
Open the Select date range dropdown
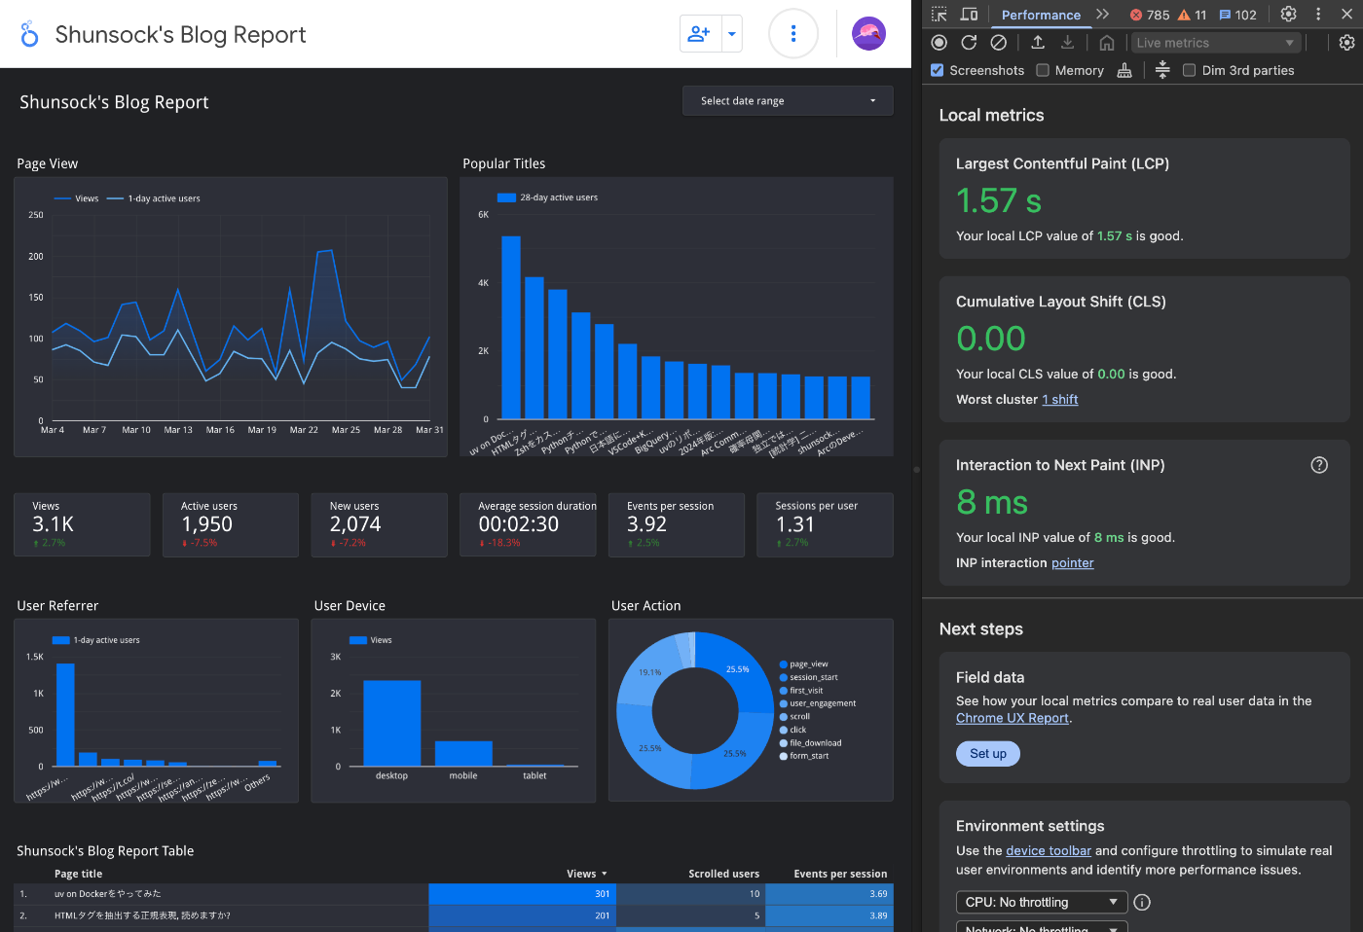(x=788, y=100)
